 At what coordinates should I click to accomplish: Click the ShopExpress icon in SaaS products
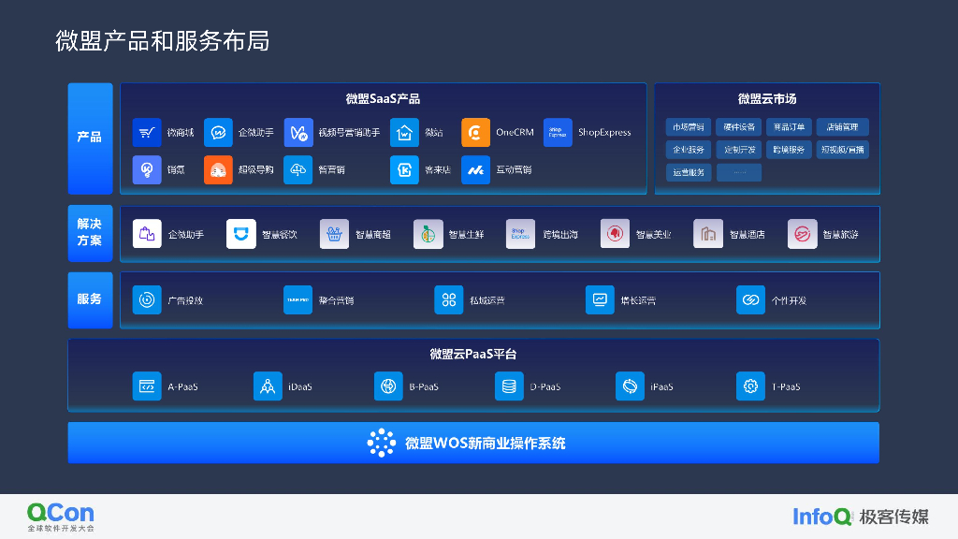point(558,133)
